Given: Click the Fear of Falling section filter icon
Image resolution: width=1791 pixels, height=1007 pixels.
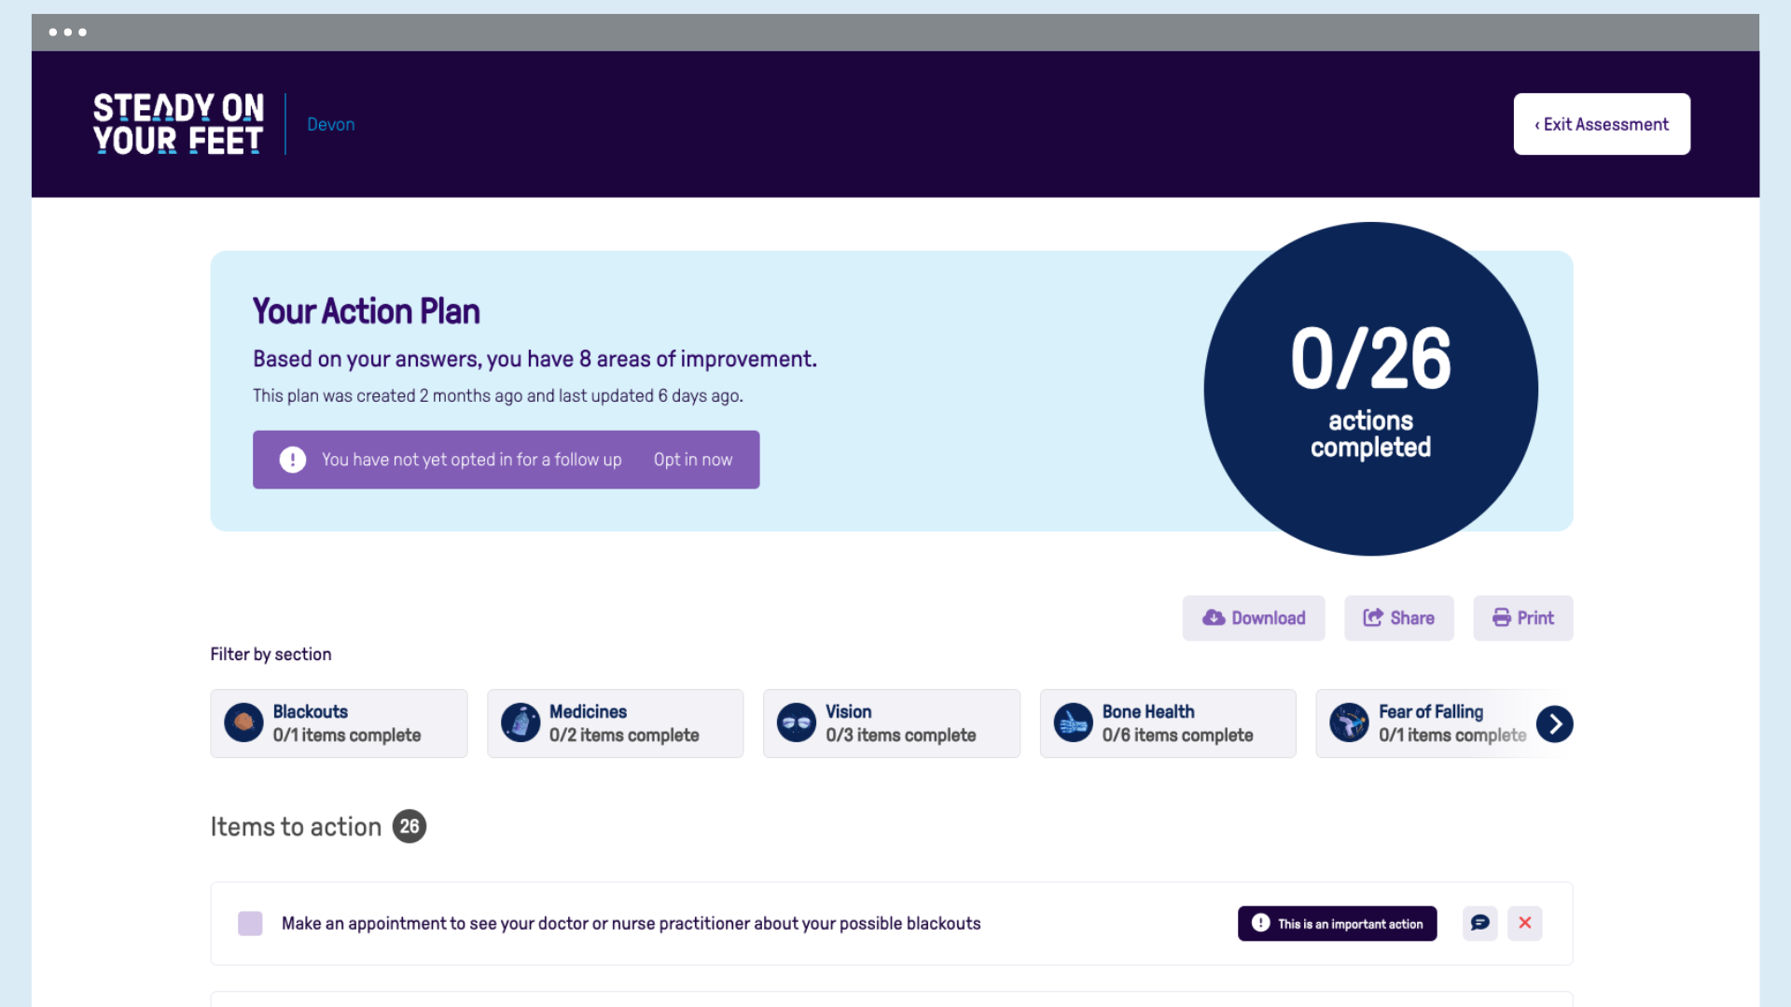Looking at the screenshot, I should (1348, 723).
